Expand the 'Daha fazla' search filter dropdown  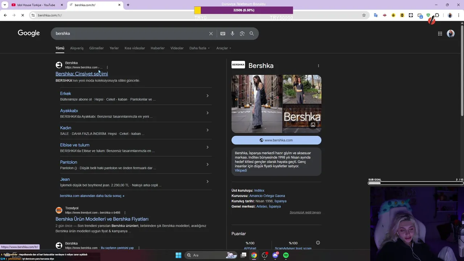coord(199,48)
